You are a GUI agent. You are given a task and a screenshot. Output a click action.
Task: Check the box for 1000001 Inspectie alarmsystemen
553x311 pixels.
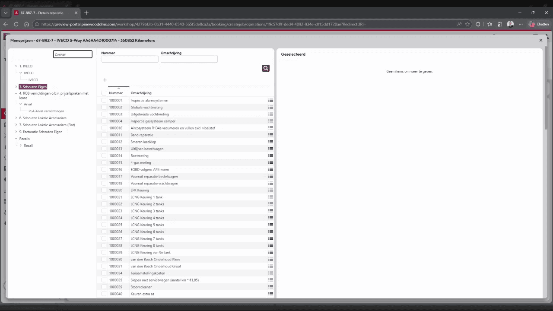click(x=104, y=100)
